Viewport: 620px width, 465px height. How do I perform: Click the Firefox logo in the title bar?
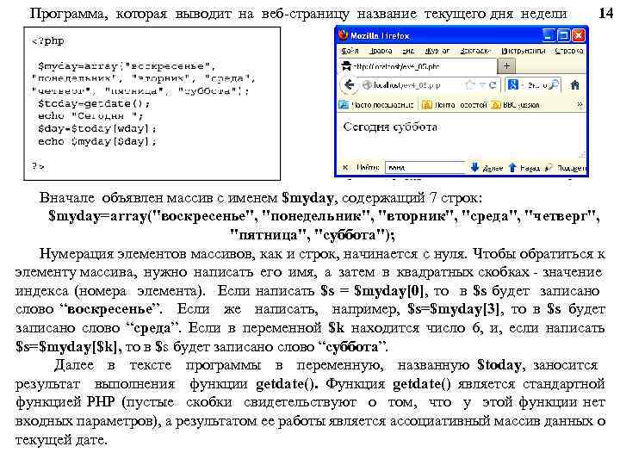[x=344, y=35]
